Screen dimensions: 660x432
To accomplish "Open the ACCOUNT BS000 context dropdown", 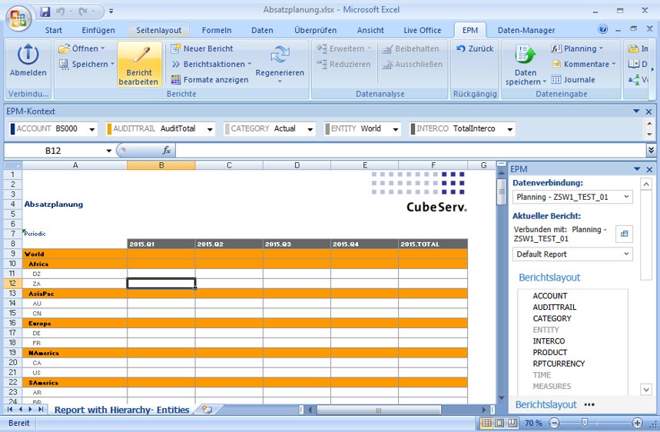I will point(91,129).
